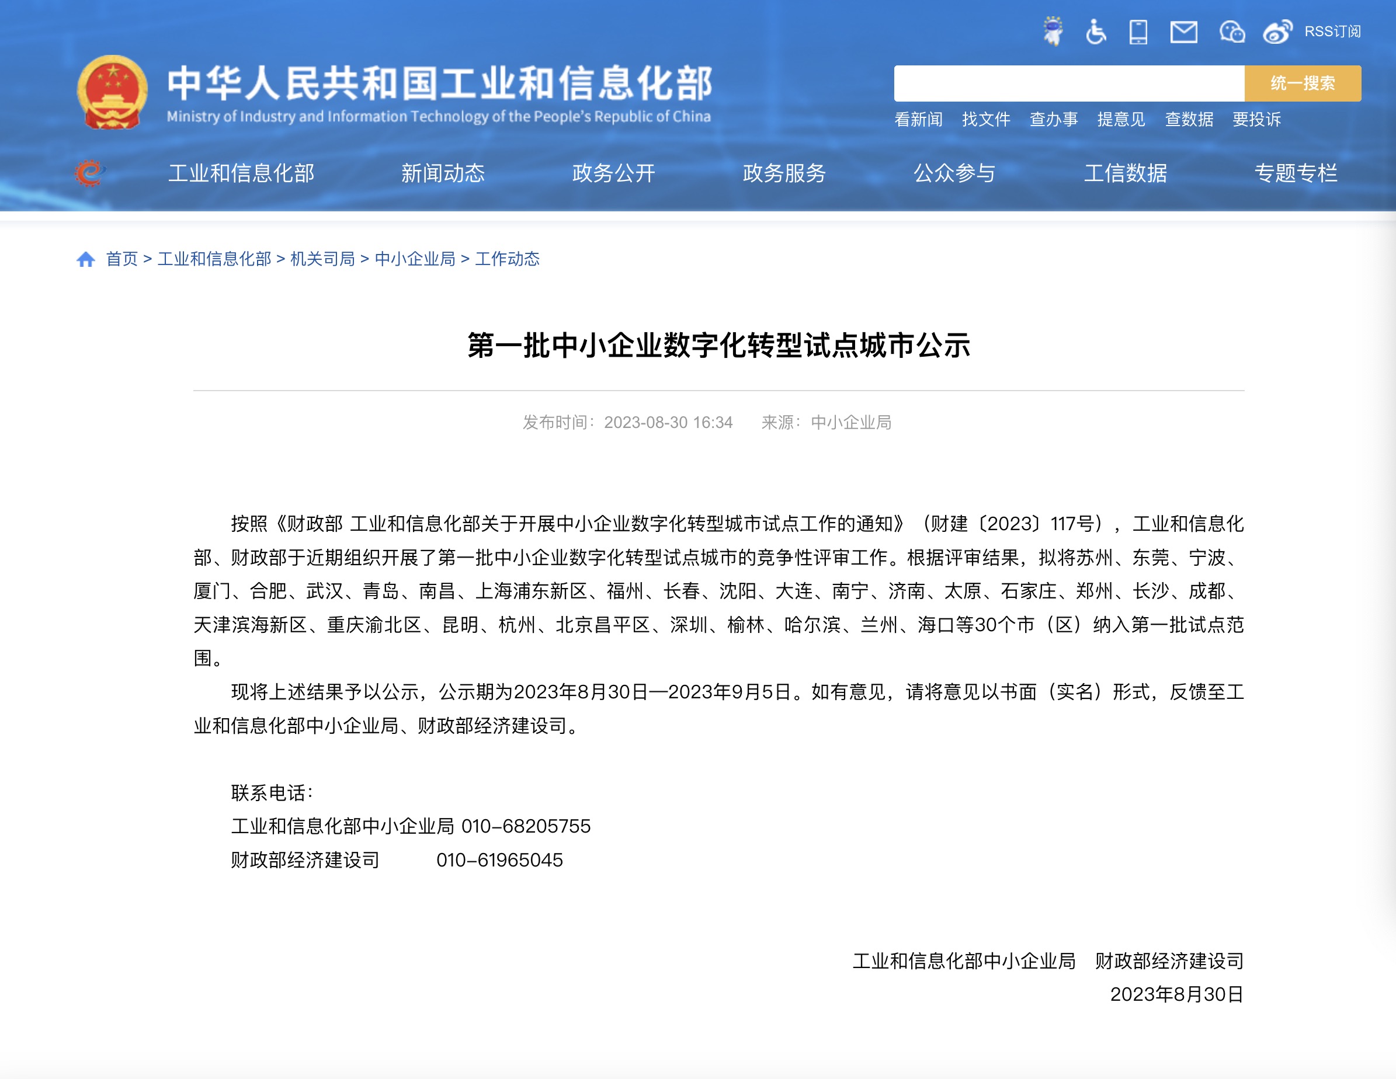Open the 专题专栏 navigation menu

pyautogui.click(x=1296, y=173)
